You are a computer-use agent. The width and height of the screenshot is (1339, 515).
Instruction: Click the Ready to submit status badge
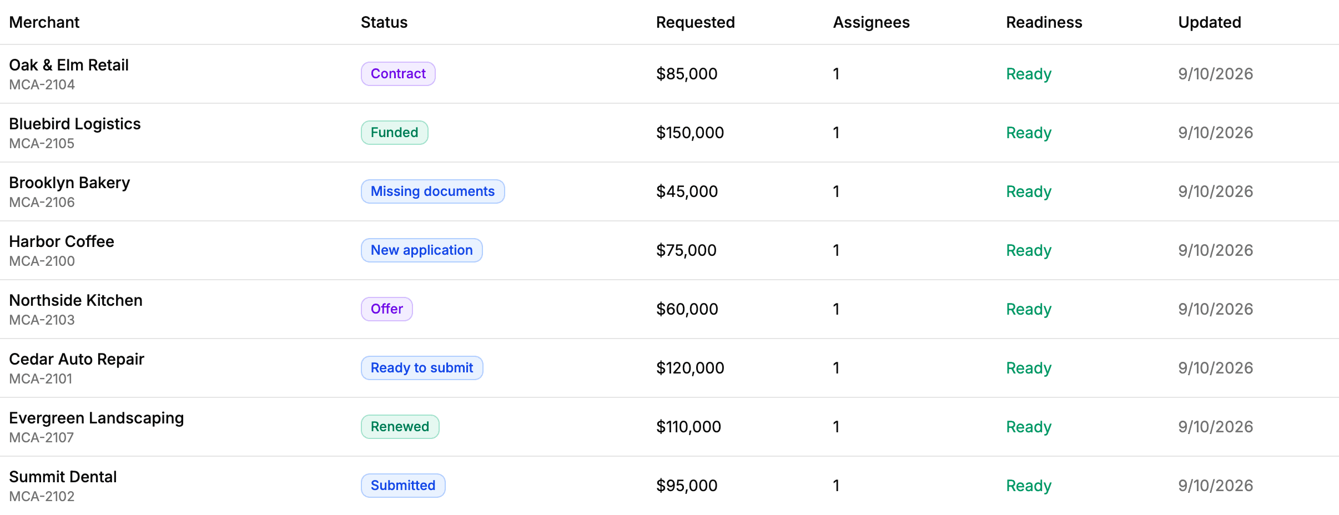(422, 368)
